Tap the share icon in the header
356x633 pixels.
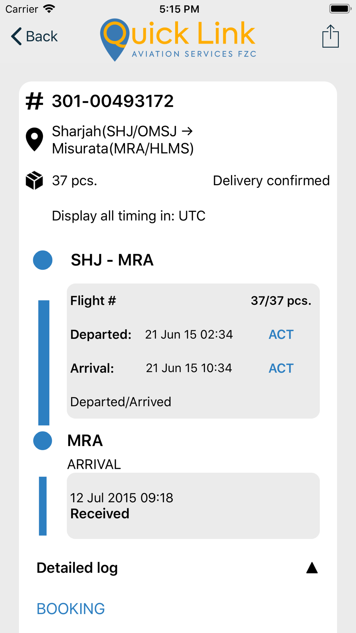pyautogui.click(x=330, y=36)
